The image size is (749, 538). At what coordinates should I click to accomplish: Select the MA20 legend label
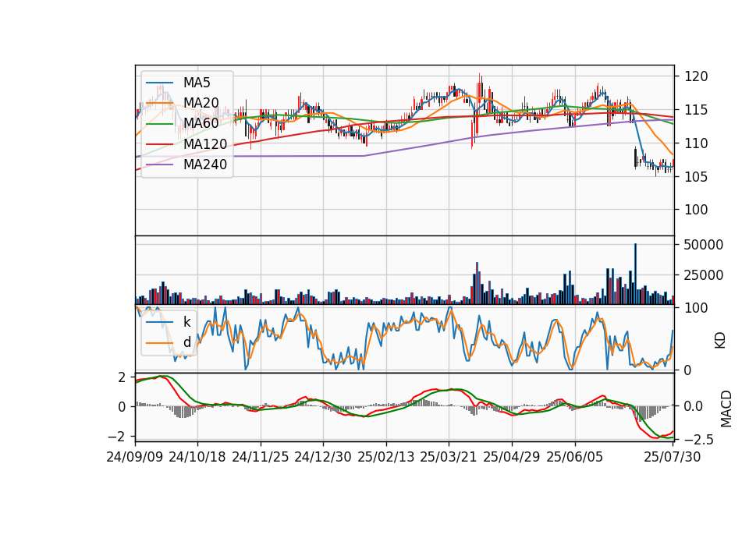tap(201, 103)
